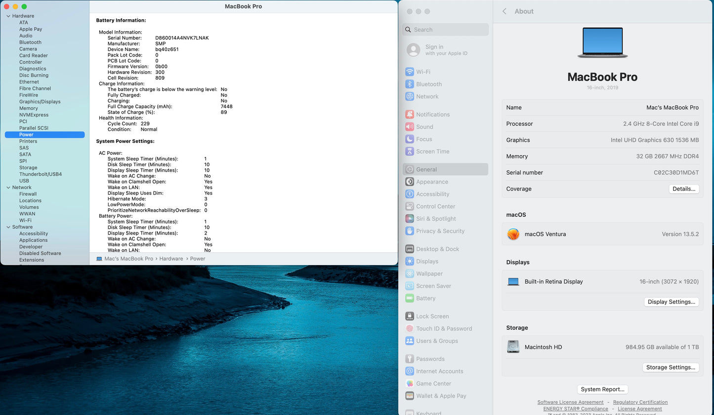714x415 pixels.
Task: Click the Lock Screen icon
Action: [409, 316]
